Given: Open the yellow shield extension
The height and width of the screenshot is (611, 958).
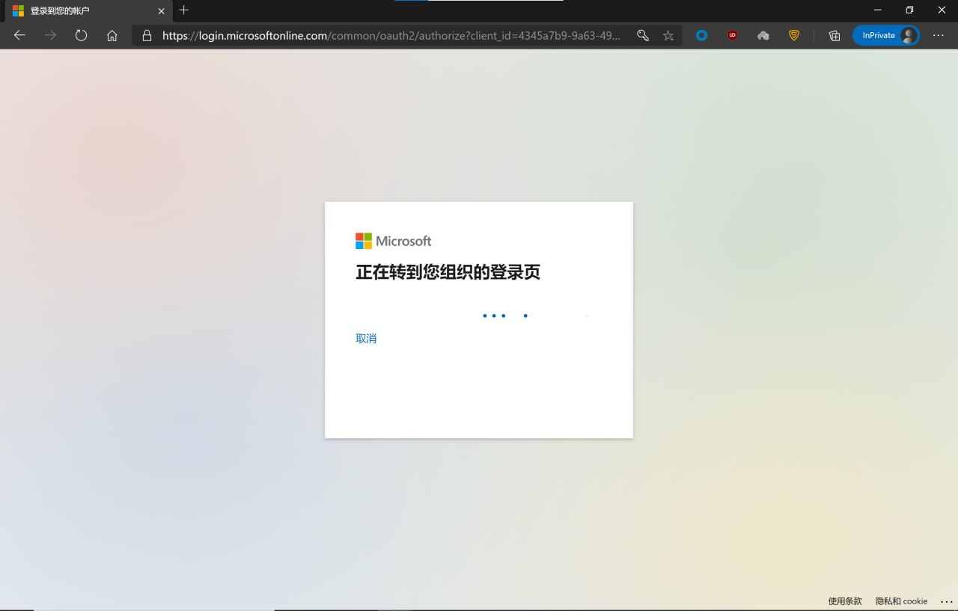Looking at the screenshot, I should tap(794, 35).
